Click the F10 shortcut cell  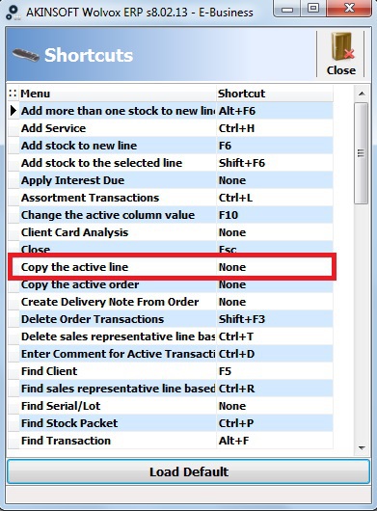[x=275, y=215]
